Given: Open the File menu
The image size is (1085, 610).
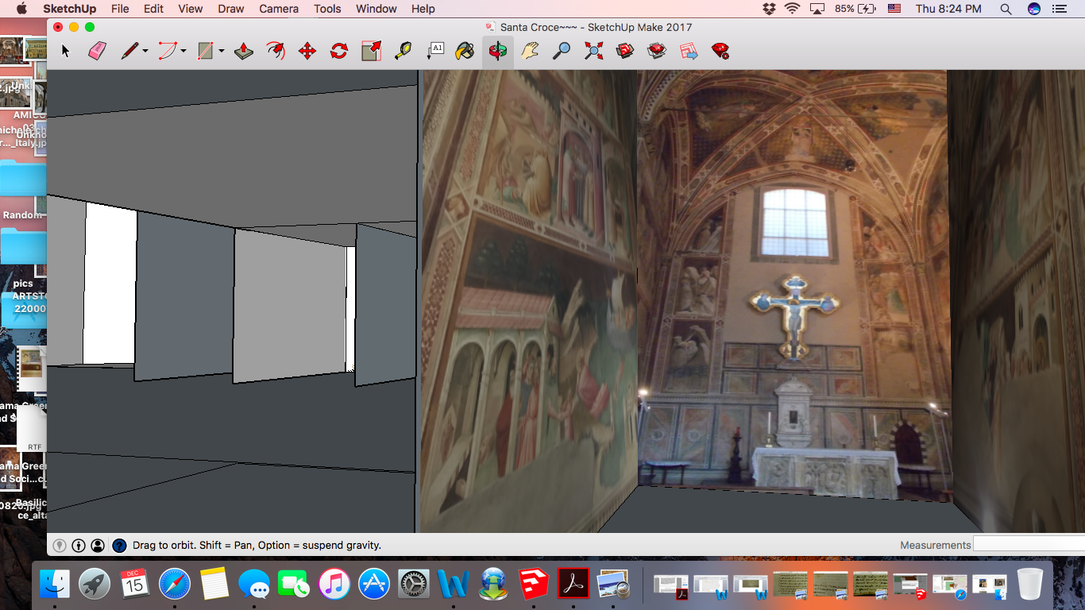Looking at the screenshot, I should (120, 9).
